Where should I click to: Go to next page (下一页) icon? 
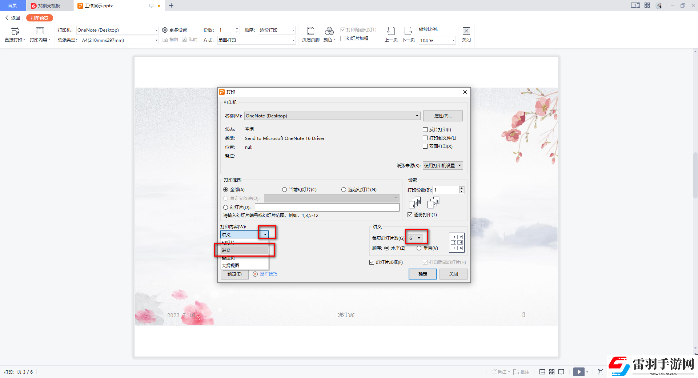[408, 31]
